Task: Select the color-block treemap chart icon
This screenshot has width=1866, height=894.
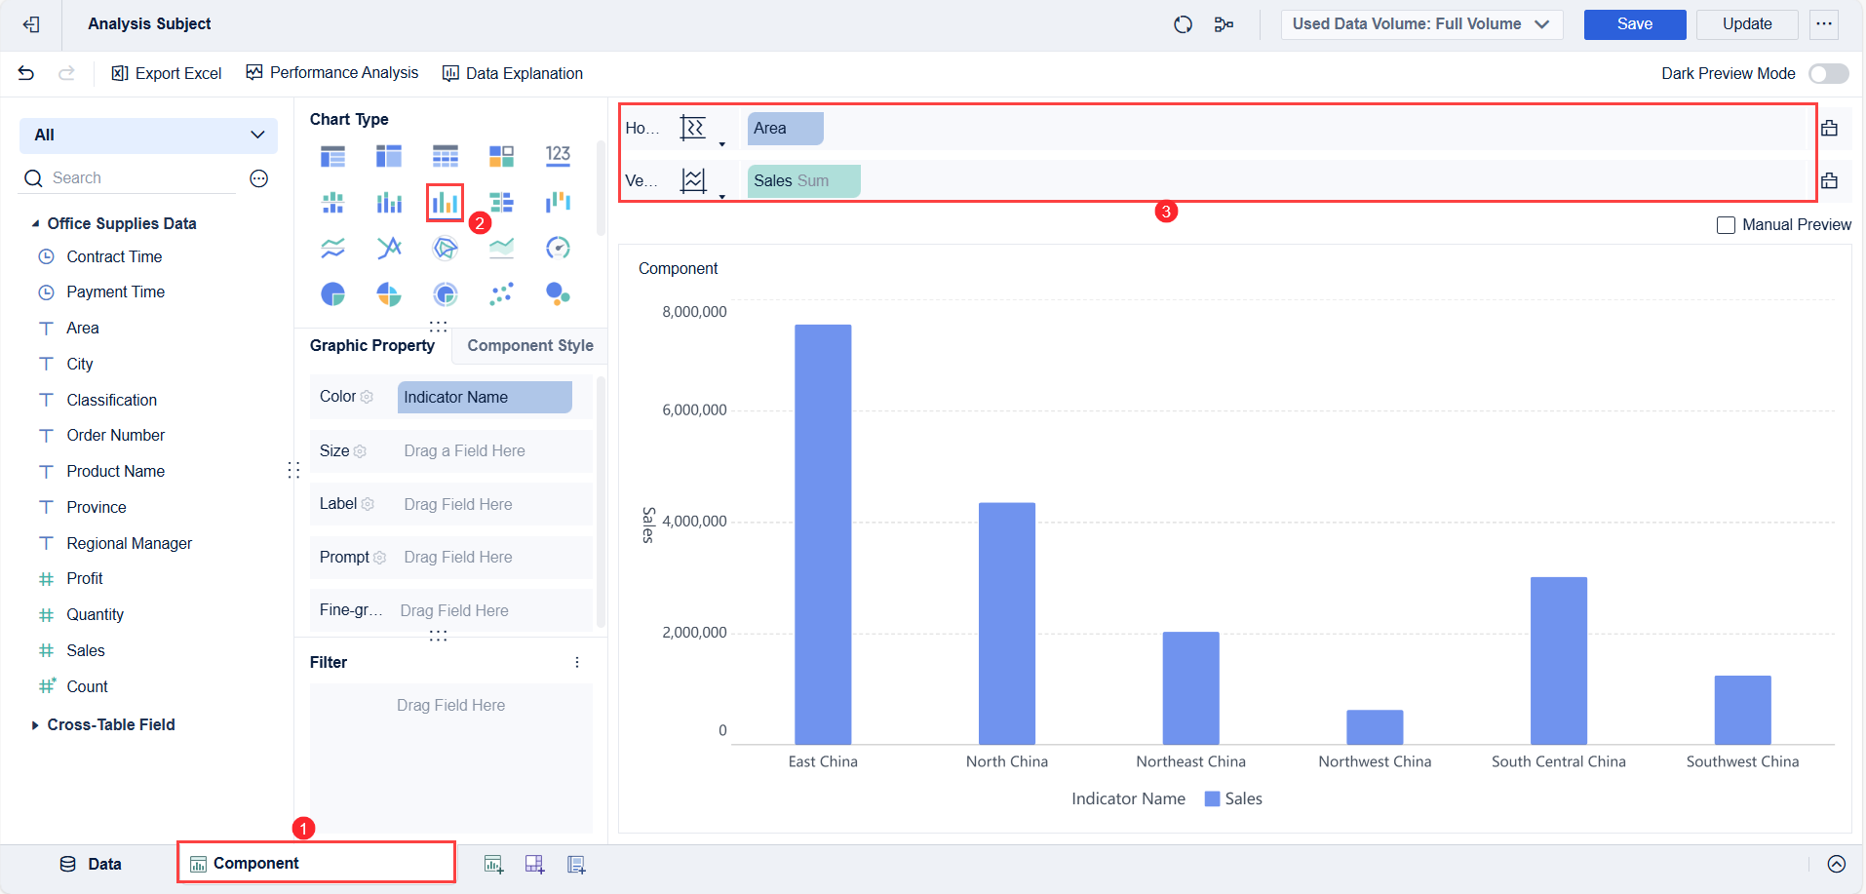Action: point(501,155)
